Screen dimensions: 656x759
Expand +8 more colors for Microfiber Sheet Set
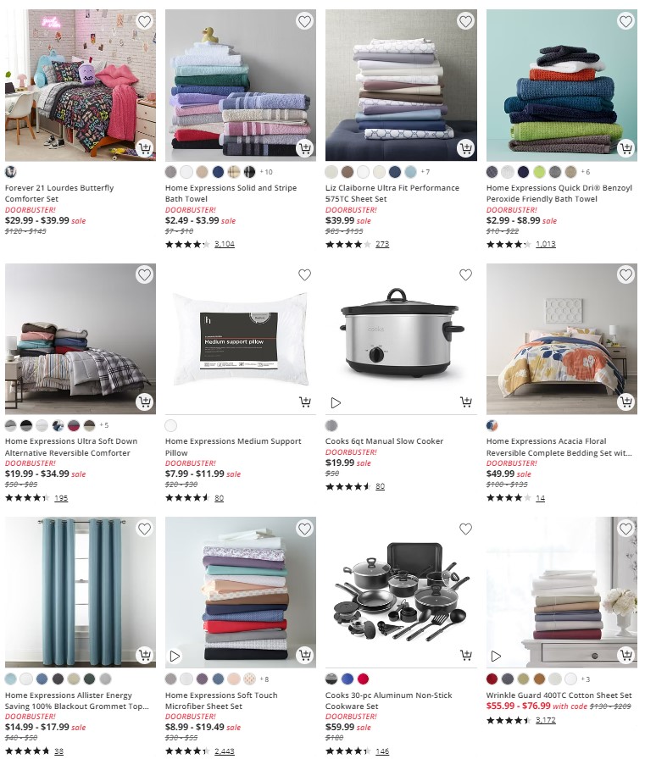(x=264, y=679)
